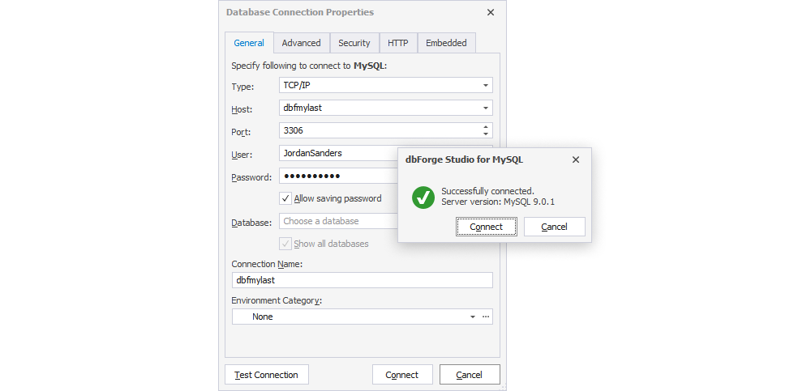
Task: Switch to the HTTP tab
Action: [398, 43]
